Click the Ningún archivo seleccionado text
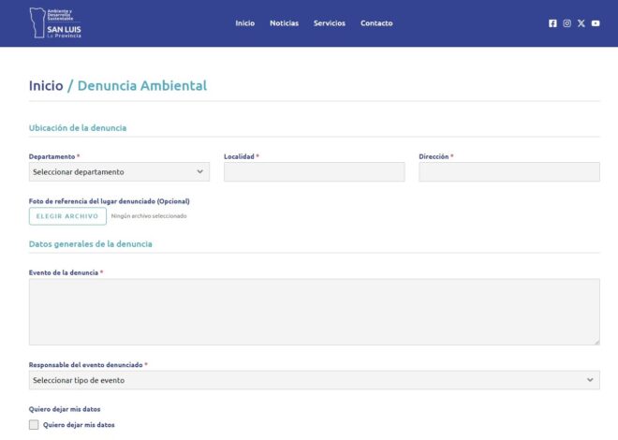 [x=149, y=216]
